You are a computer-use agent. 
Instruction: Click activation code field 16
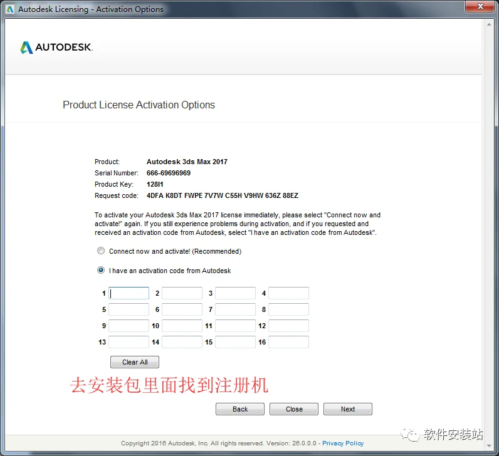click(288, 342)
